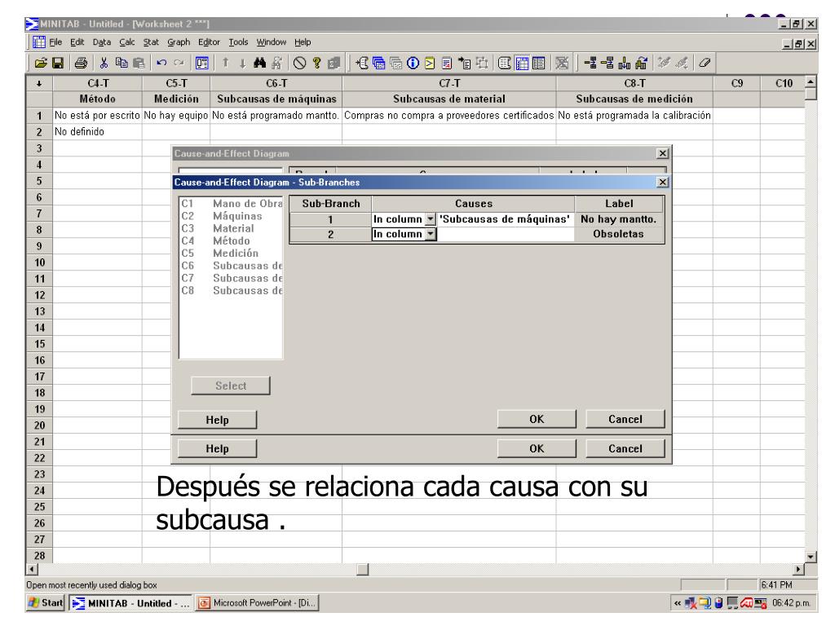
Task: Click the Edit Last Dialog icon
Action: click(202, 64)
